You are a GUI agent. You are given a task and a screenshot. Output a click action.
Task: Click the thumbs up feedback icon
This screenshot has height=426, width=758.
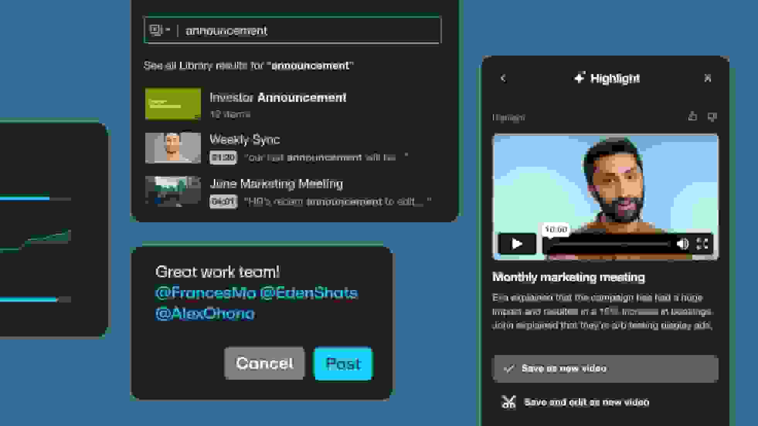(x=692, y=116)
